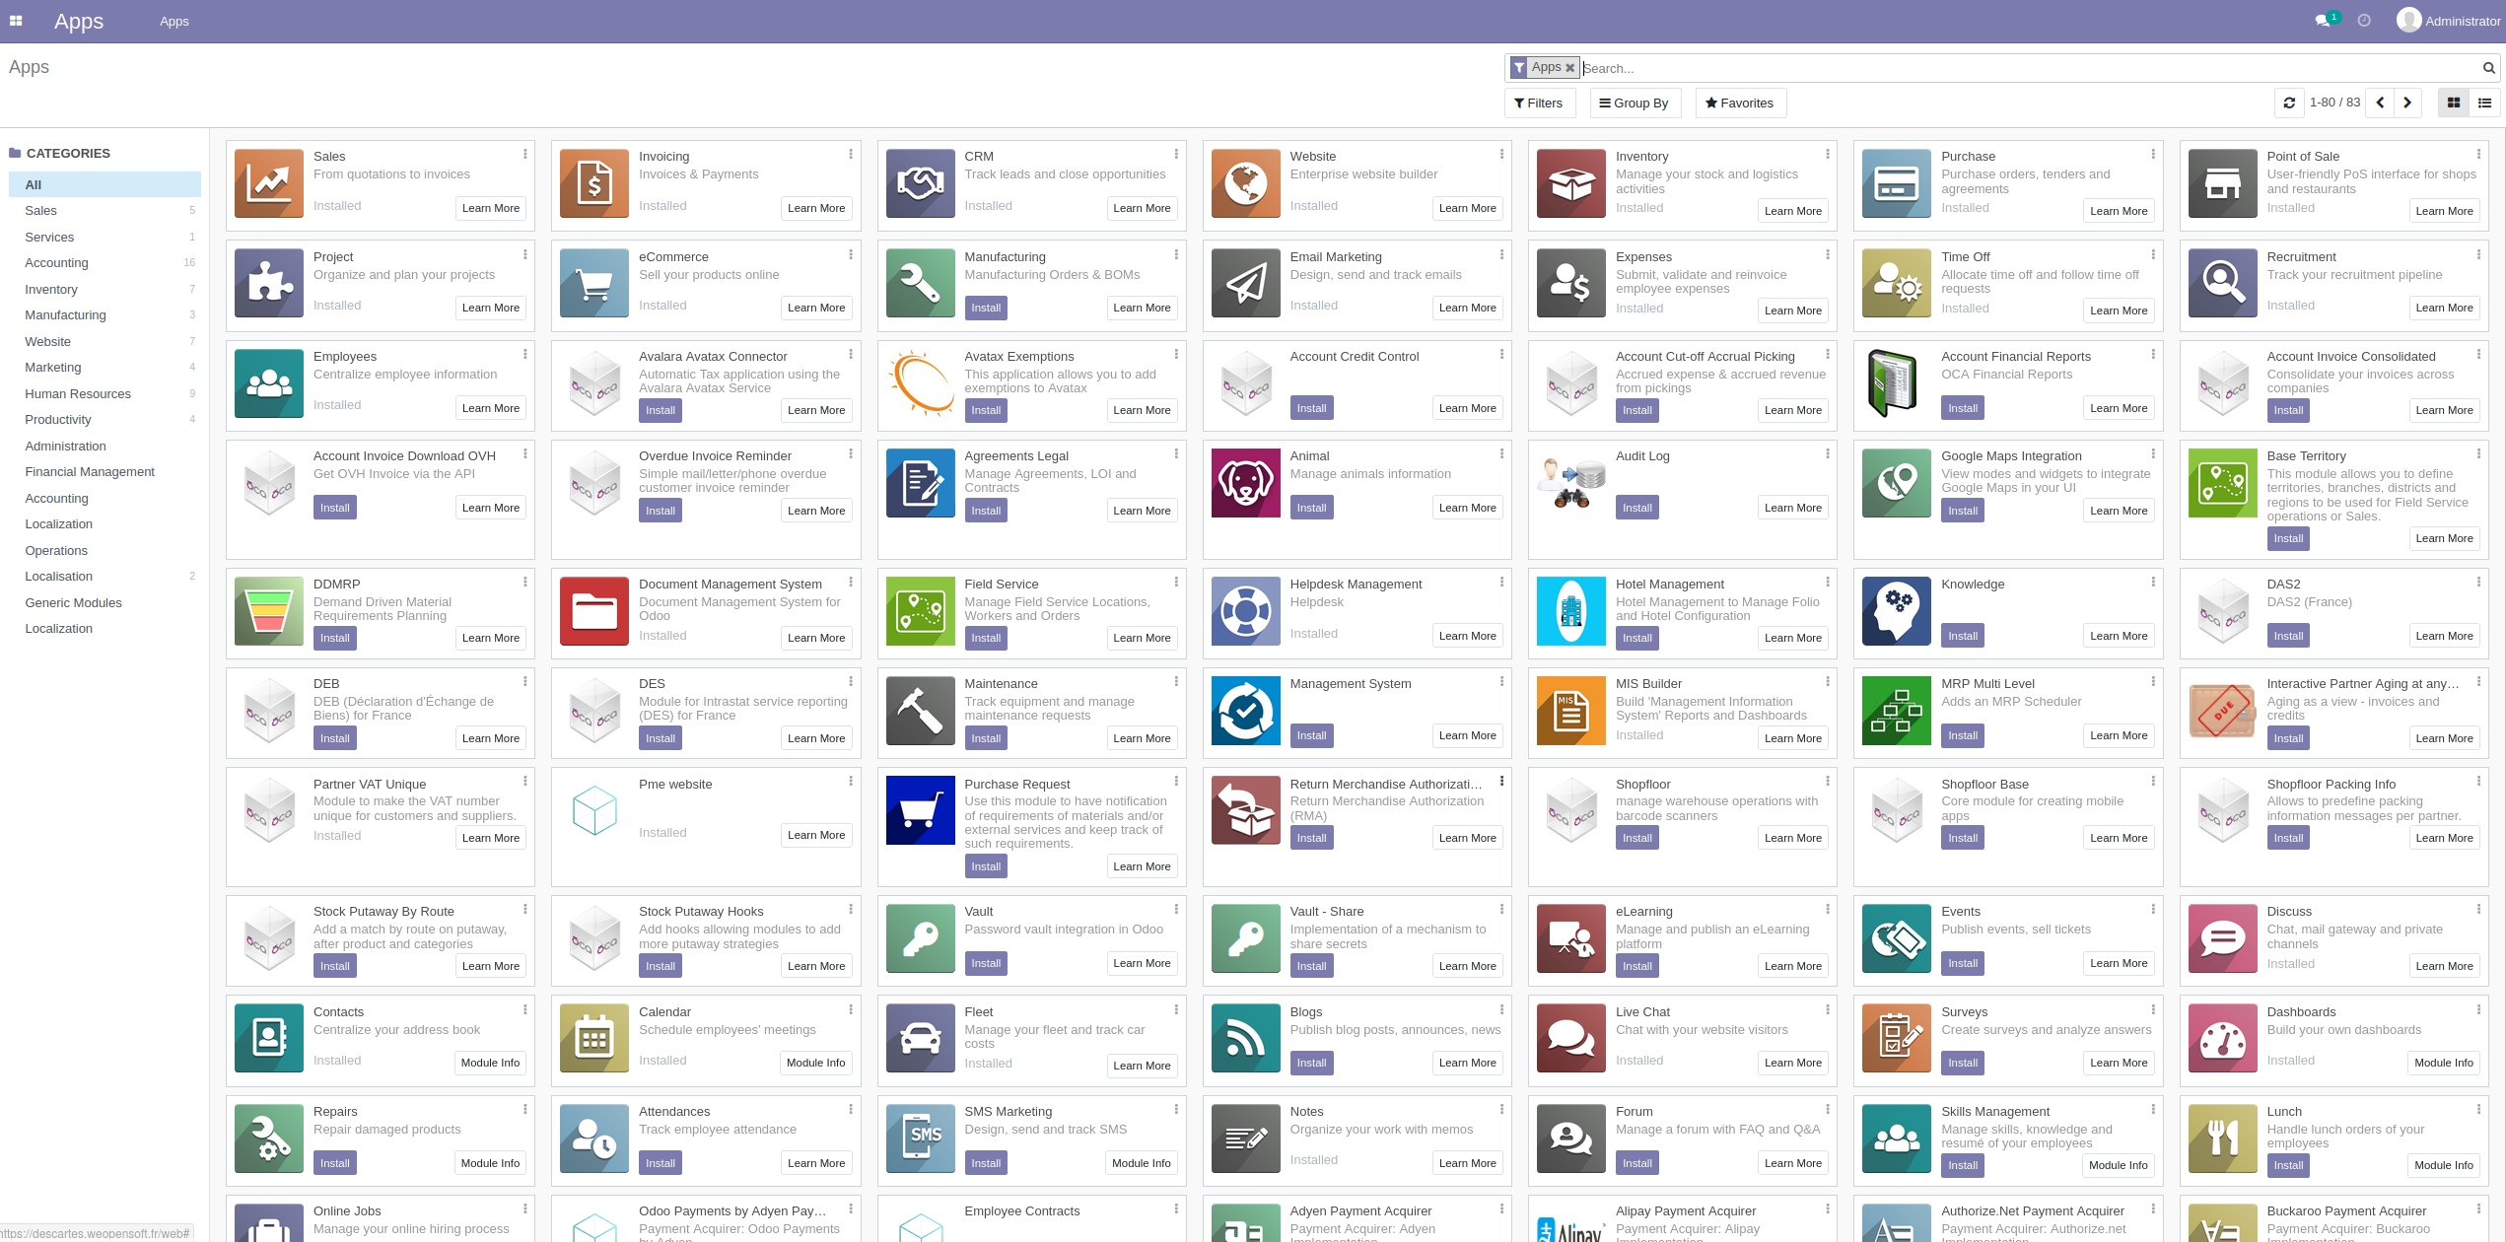
Task: Open the activities clock icon
Action: 2364,21
